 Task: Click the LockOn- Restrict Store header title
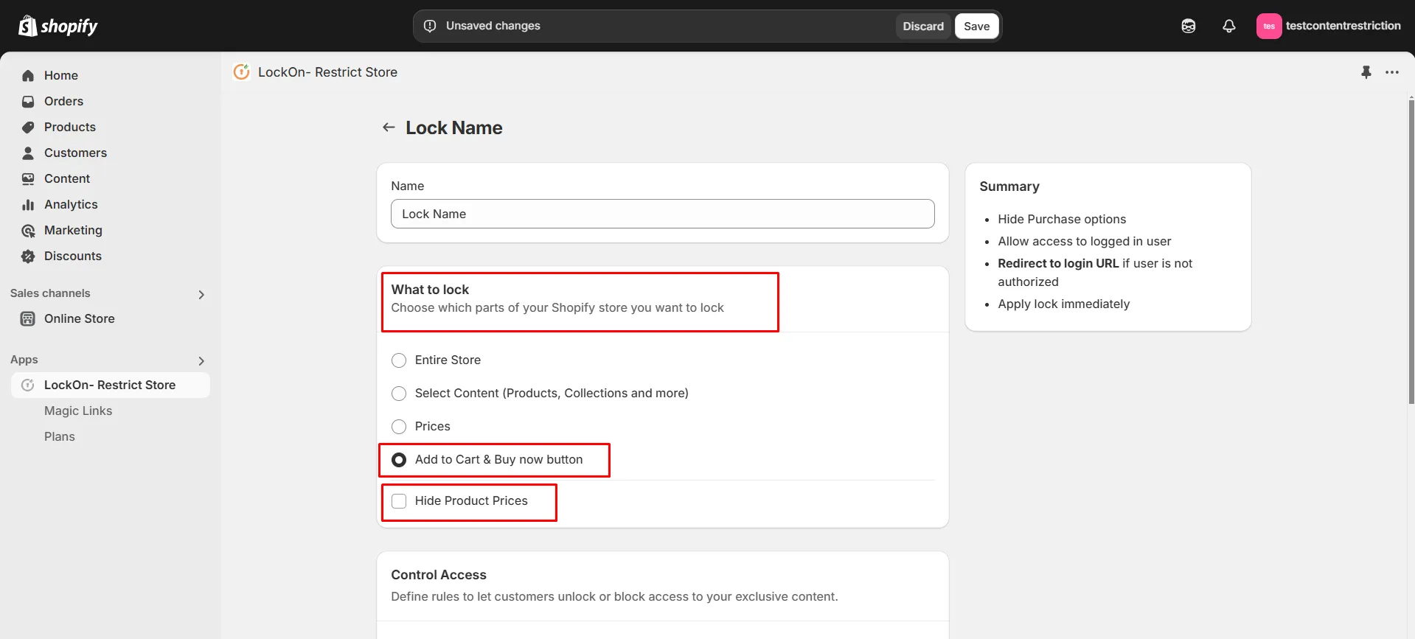327,72
